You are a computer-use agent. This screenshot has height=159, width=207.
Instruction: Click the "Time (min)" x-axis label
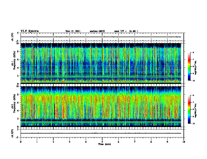point(105,144)
